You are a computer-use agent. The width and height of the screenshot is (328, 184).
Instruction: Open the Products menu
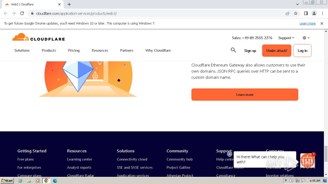(x=49, y=50)
